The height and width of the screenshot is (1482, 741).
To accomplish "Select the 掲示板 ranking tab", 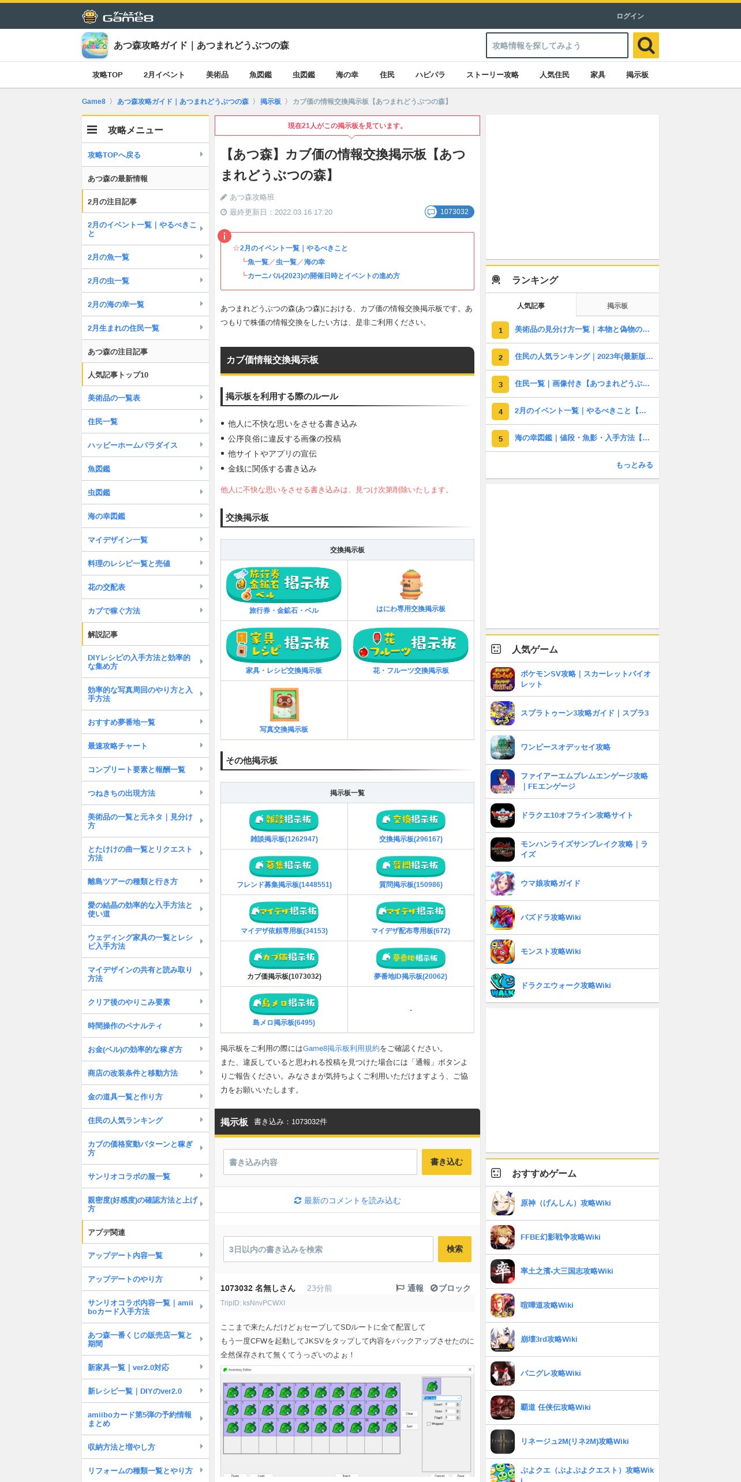I will (617, 305).
